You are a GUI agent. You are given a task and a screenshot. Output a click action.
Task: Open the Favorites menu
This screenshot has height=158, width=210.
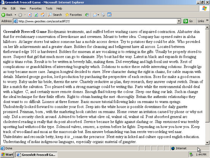click(36, 8)
